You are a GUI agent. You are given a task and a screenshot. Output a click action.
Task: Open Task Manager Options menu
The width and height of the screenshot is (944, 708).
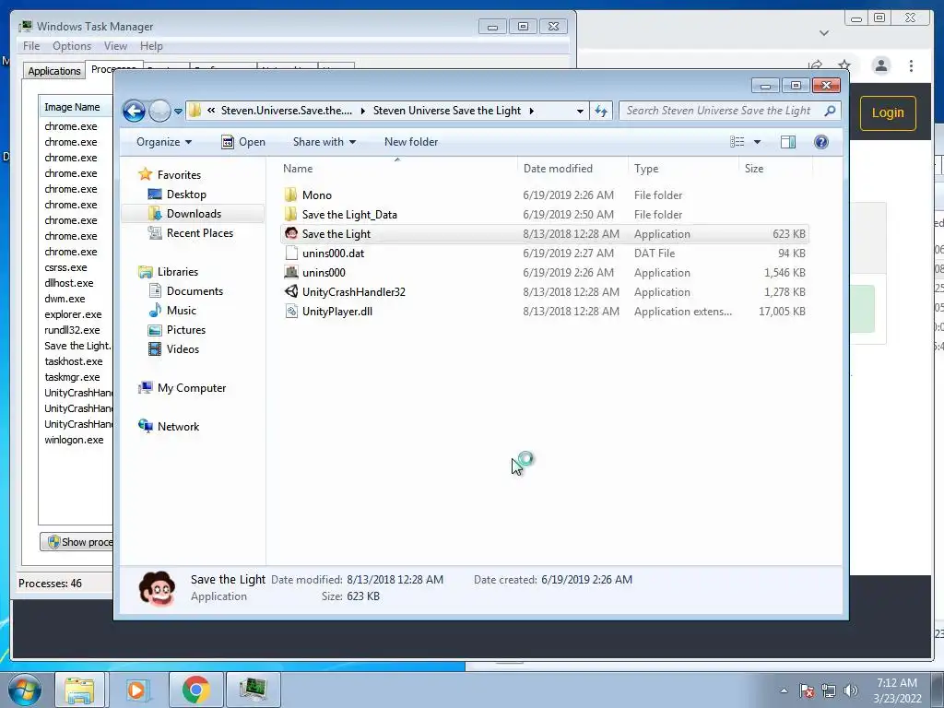(72, 46)
